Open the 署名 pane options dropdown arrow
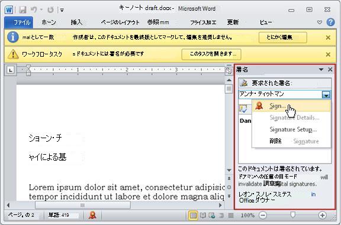This screenshot has width=341, height=225. (x=321, y=70)
